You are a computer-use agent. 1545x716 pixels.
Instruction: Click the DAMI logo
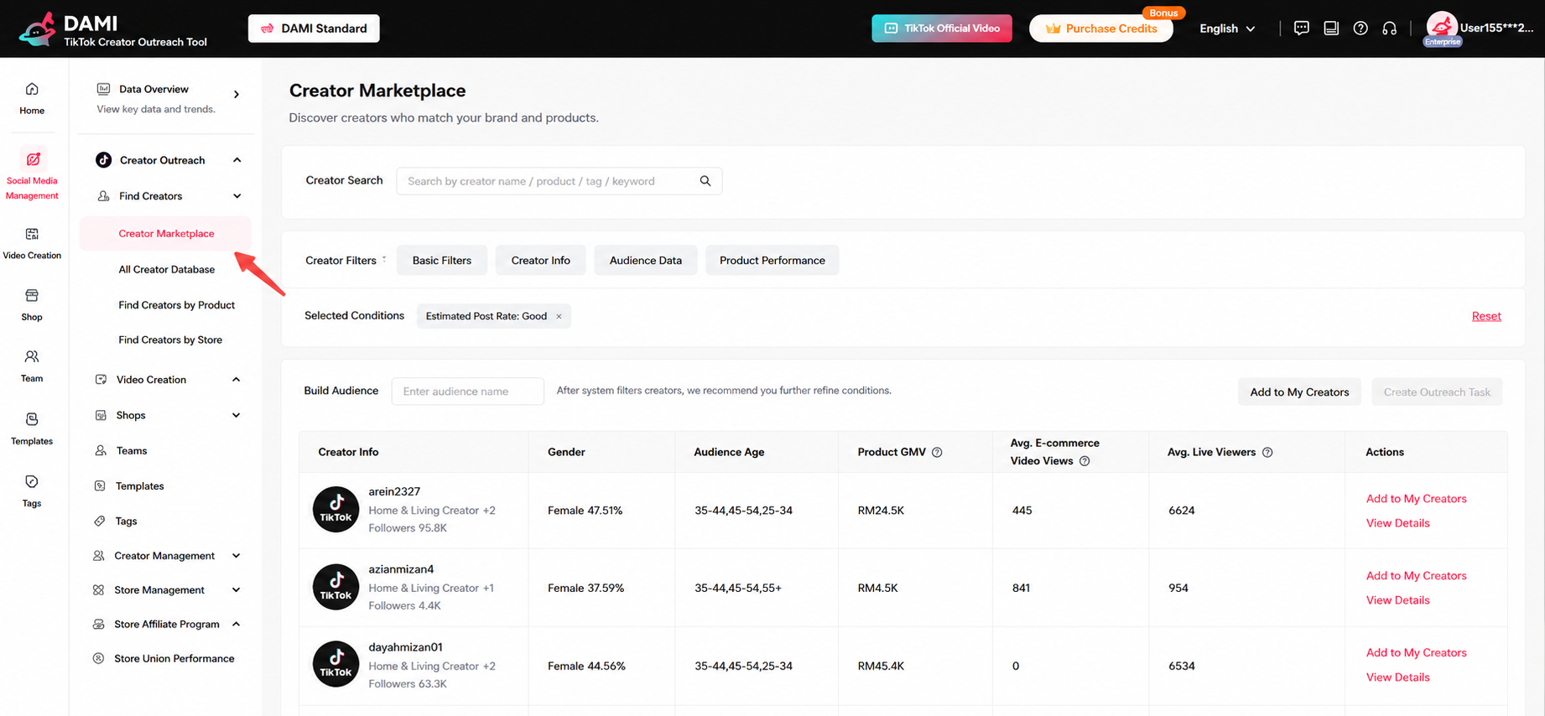point(38,29)
